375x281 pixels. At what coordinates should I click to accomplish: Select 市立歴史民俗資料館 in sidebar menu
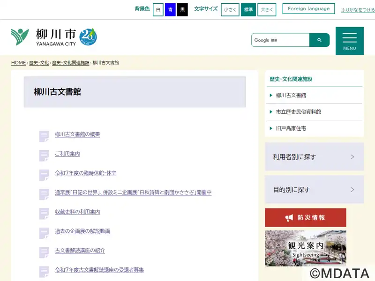(299, 112)
